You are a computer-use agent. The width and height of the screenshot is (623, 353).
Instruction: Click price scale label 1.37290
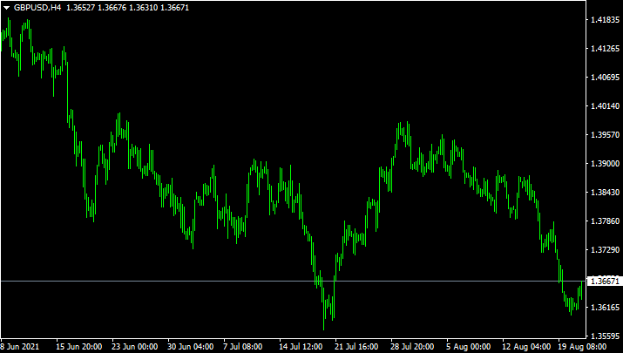point(606,249)
